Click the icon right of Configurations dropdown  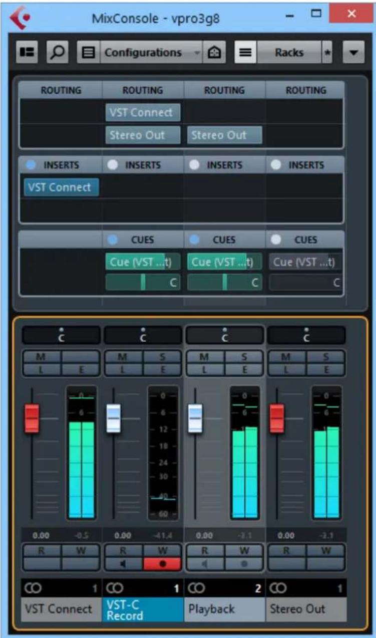tap(214, 53)
